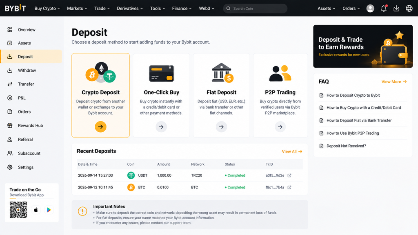Image resolution: width=418 pixels, height=235 pixels.
Task: Click the One-Click Buy arrow button
Action: 161,127
